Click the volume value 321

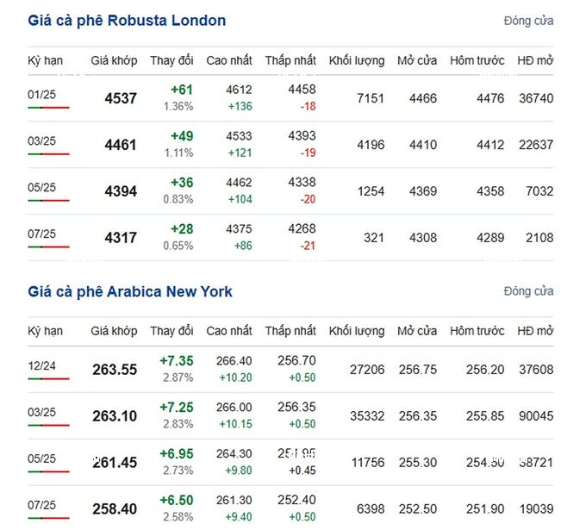coord(374,238)
